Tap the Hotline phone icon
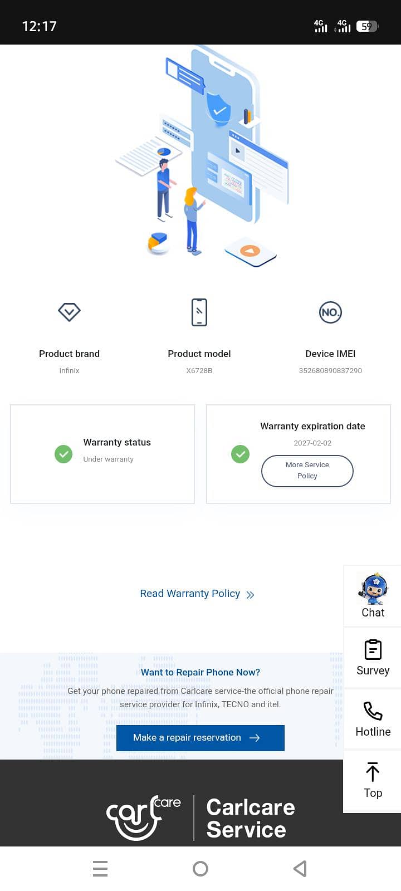The image size is (401, 891). pyautogui.click(x=373, y=711)
